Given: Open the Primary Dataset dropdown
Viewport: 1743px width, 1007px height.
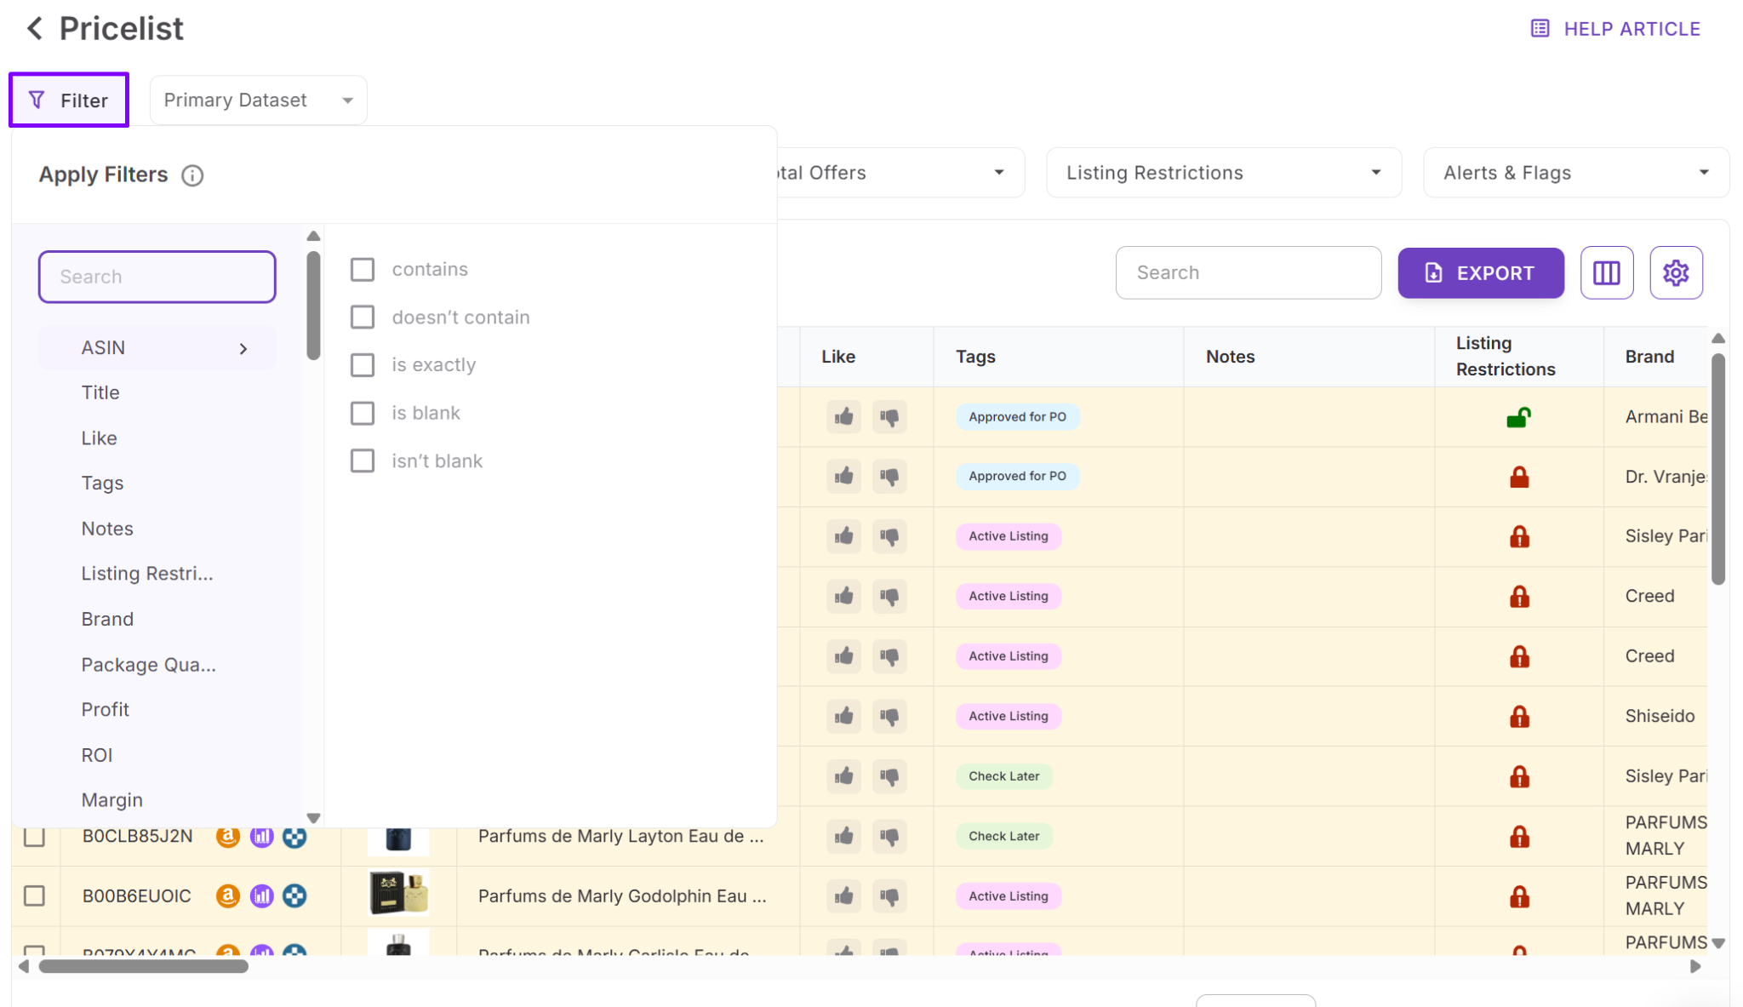Looking at the screenshot, I should coord(258,100).
